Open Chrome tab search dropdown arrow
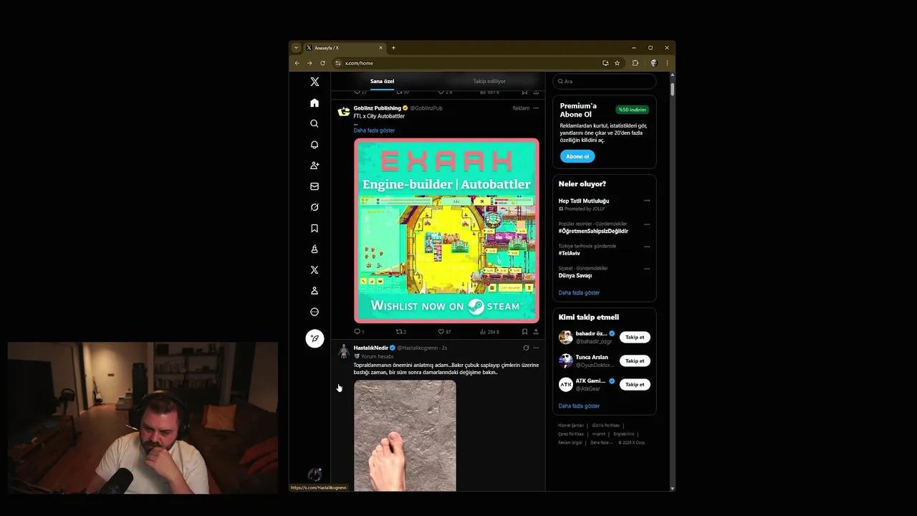917x516 pixels. click(297, 48)
